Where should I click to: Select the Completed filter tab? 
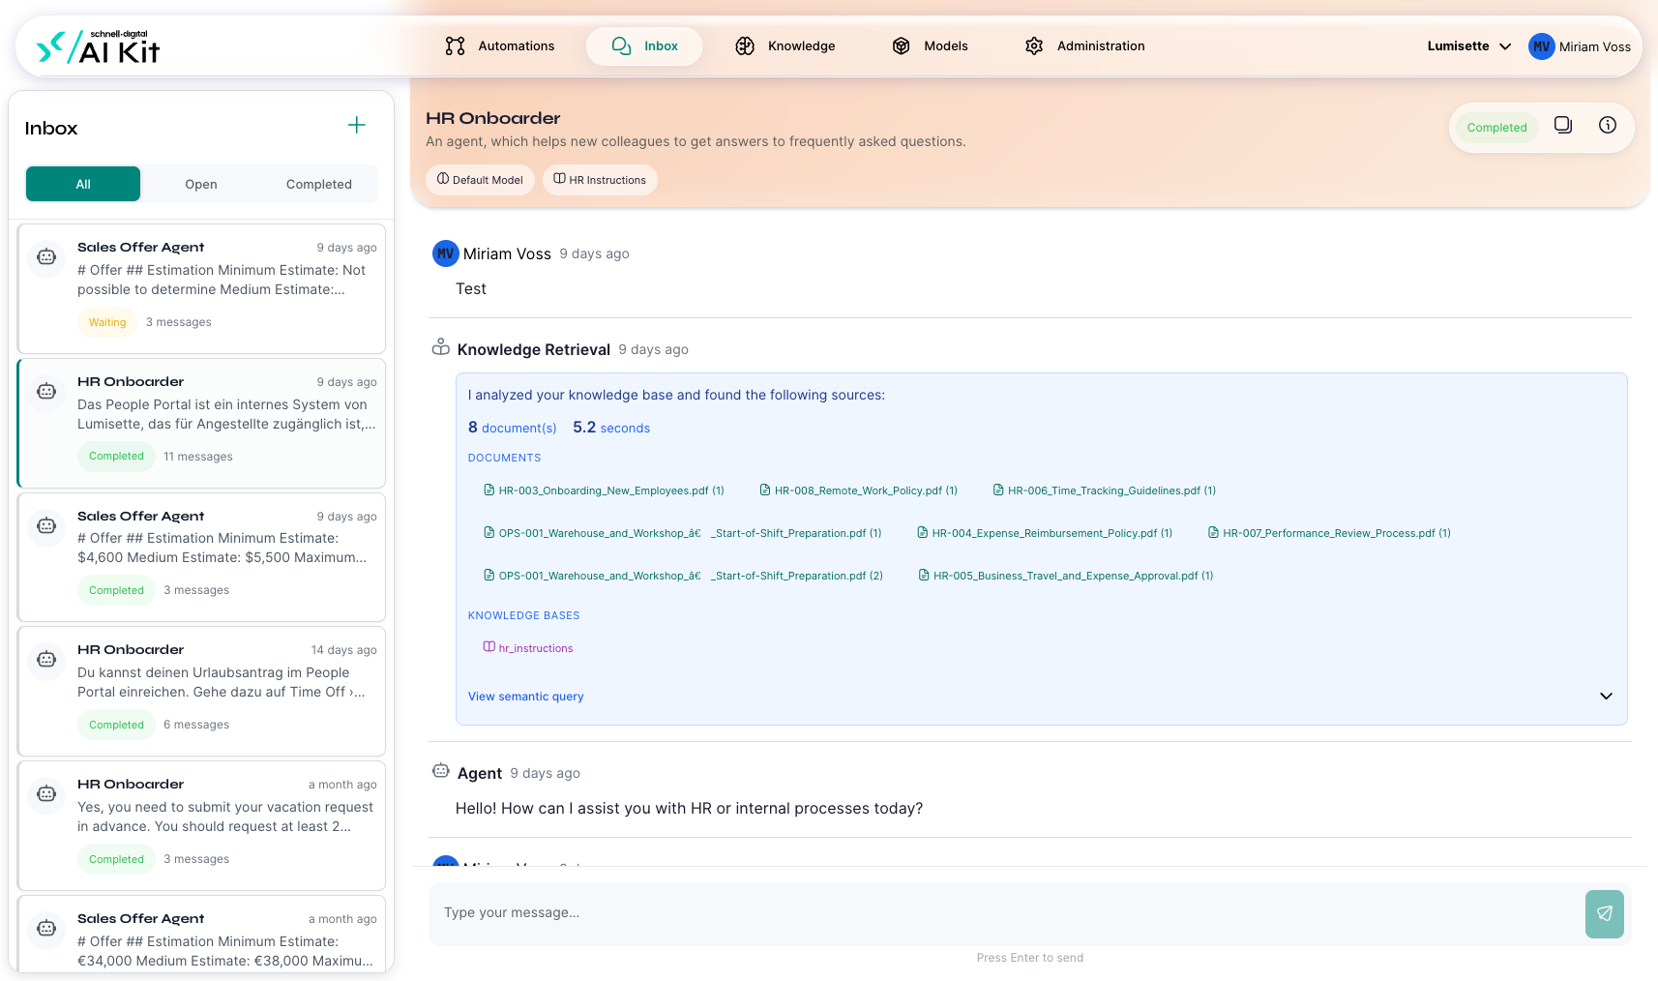319,184
